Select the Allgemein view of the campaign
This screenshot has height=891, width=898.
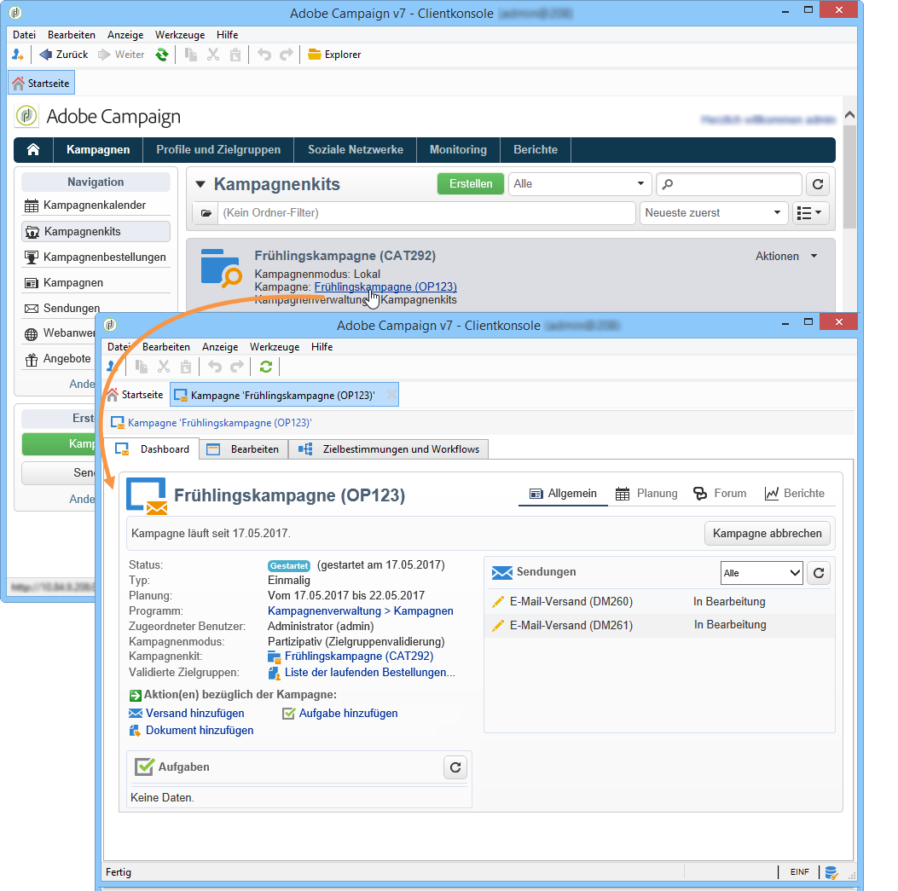(563, 494)
